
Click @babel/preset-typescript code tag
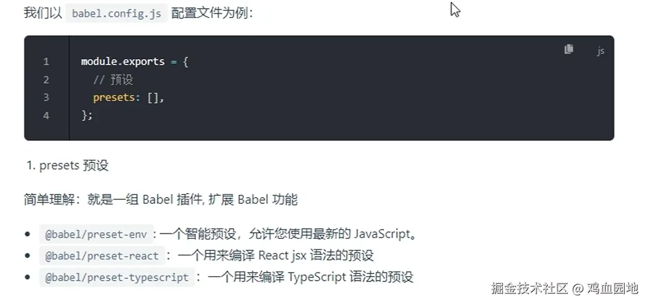click(x=117, y=277)
